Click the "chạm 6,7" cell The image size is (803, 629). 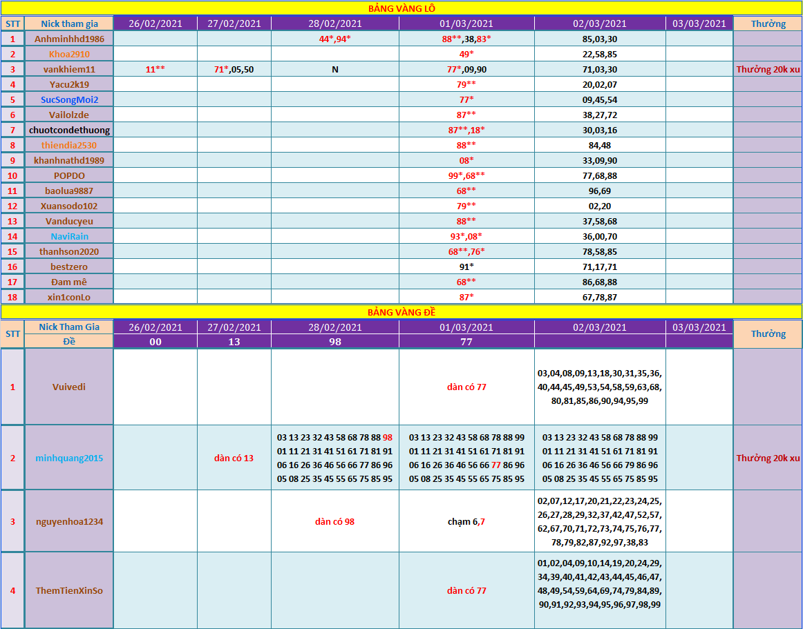[466, 521]
